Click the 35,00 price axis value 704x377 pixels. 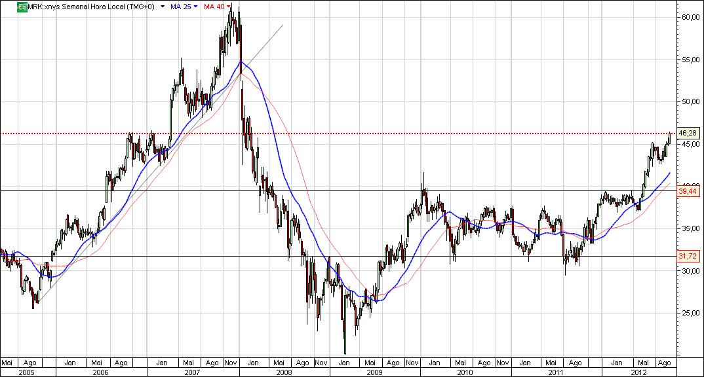point(690,228)
